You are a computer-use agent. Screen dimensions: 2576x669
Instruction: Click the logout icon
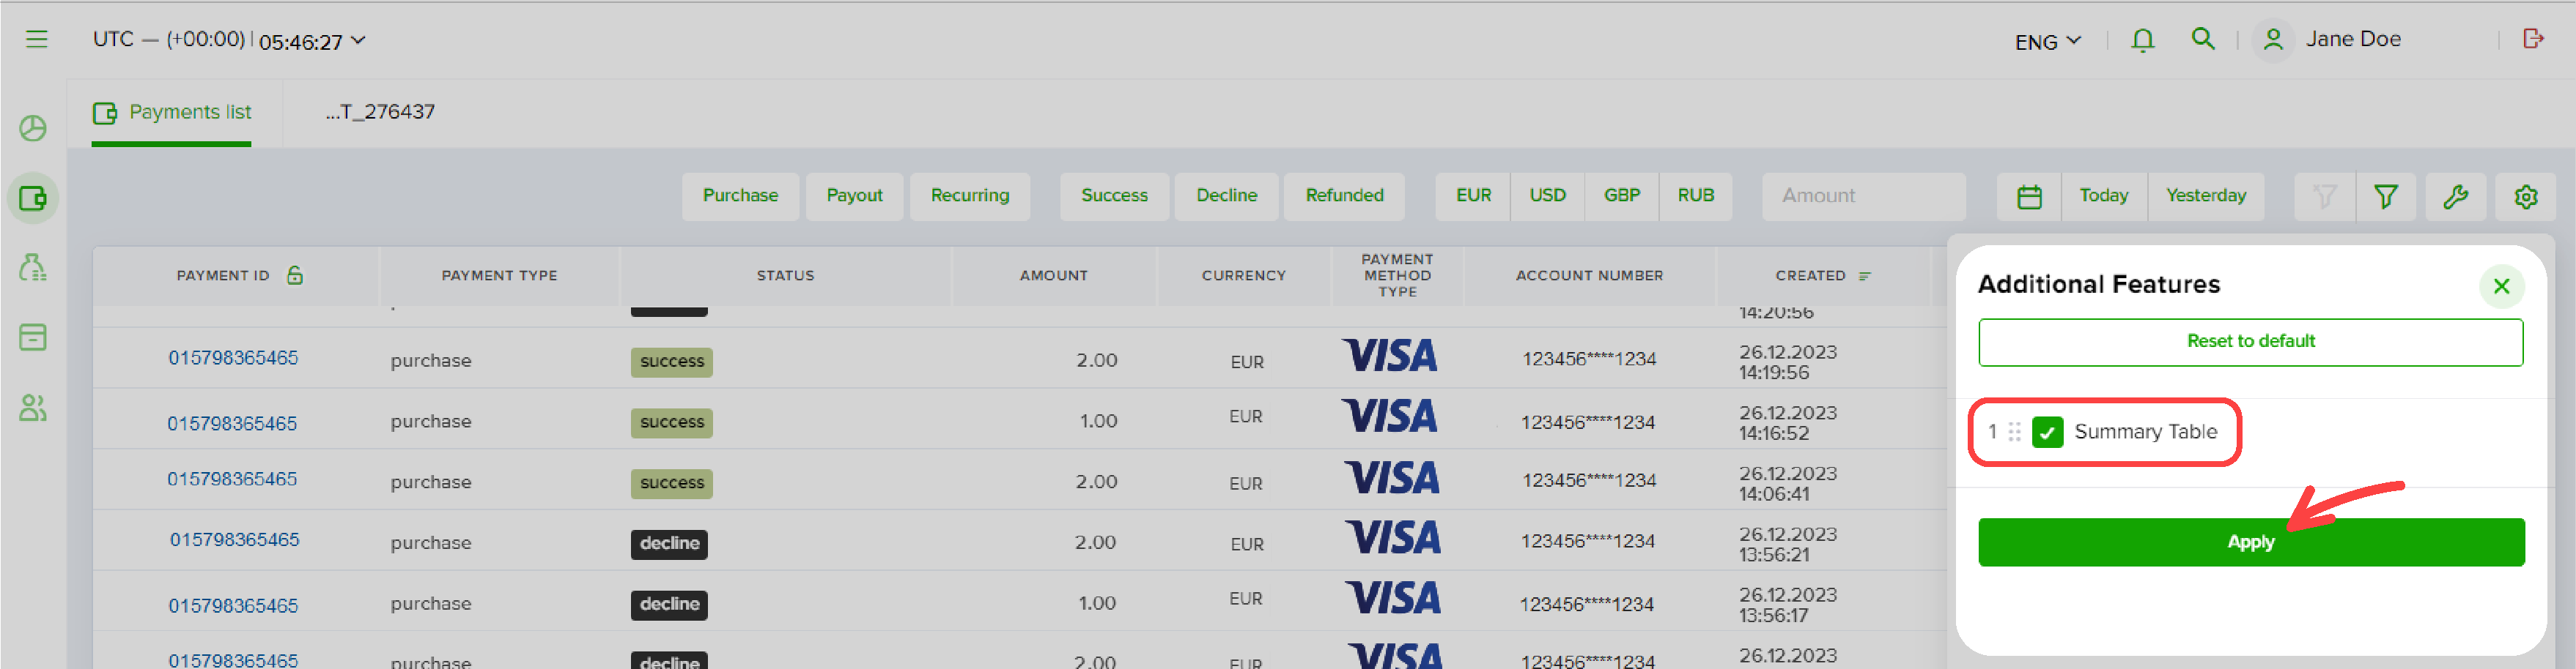click(x=2532, y=39)
